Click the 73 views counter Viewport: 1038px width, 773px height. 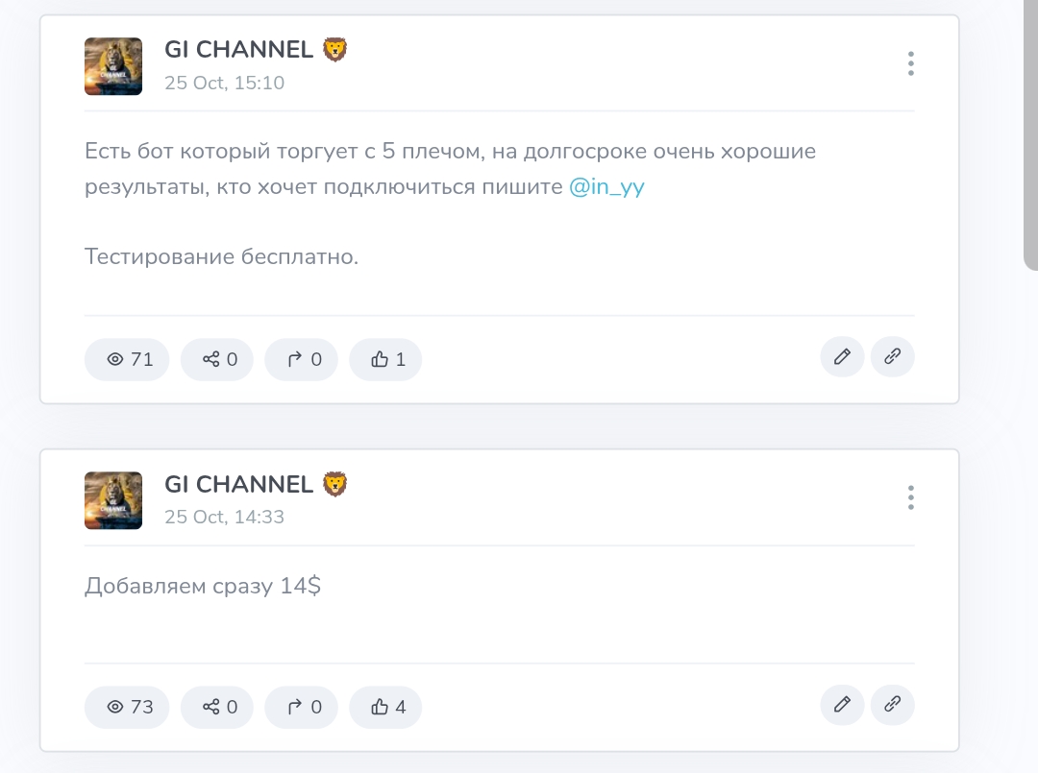coord(127,707)
